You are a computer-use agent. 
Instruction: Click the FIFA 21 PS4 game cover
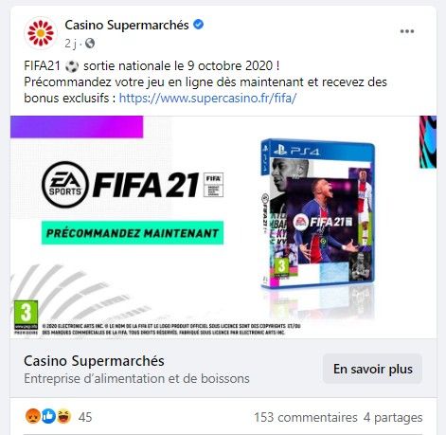(317, 213)
